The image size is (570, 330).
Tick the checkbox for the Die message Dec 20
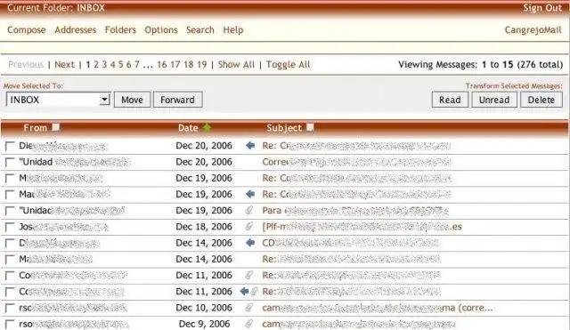10,146
